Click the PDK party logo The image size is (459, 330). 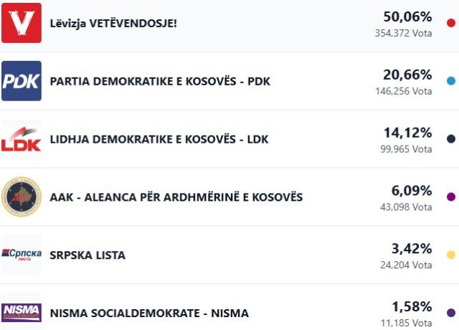click(x=22, y=81)
